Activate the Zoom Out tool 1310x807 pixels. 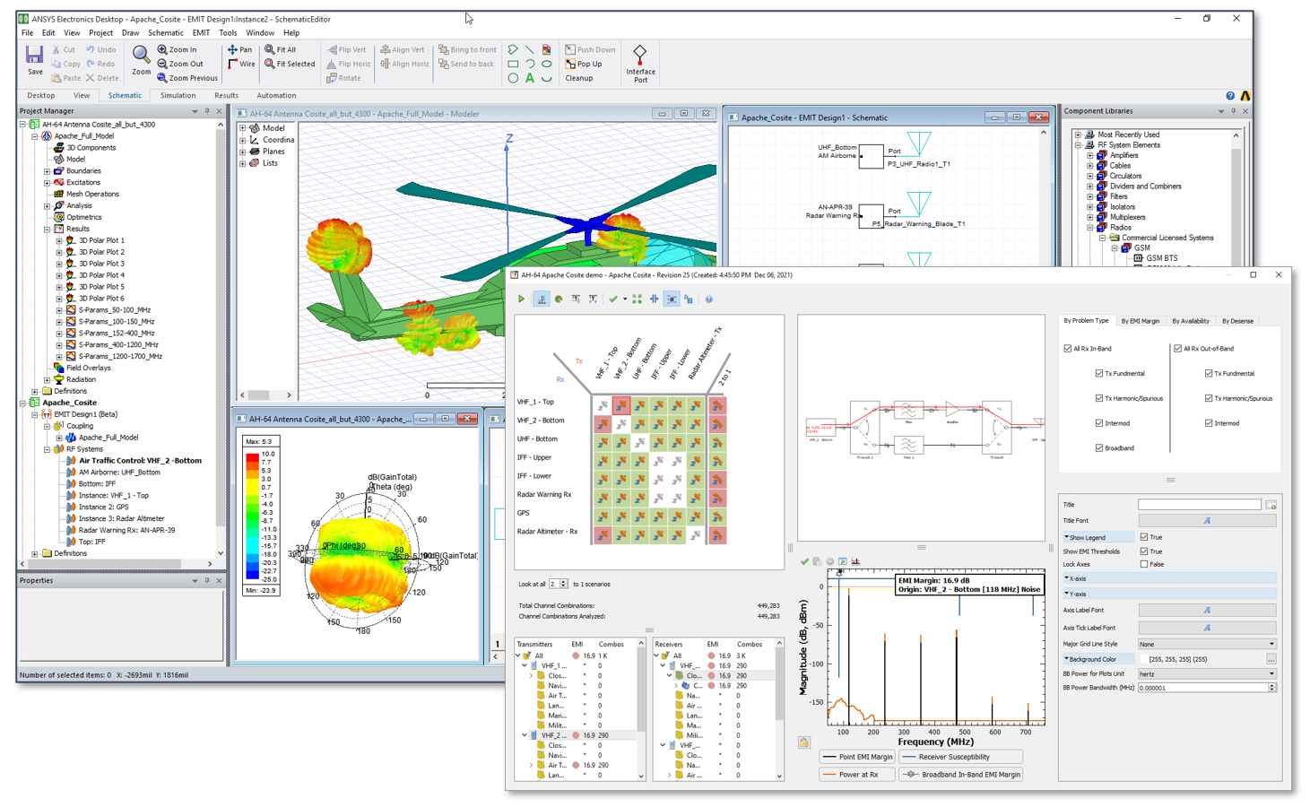(x=180, y=64)
